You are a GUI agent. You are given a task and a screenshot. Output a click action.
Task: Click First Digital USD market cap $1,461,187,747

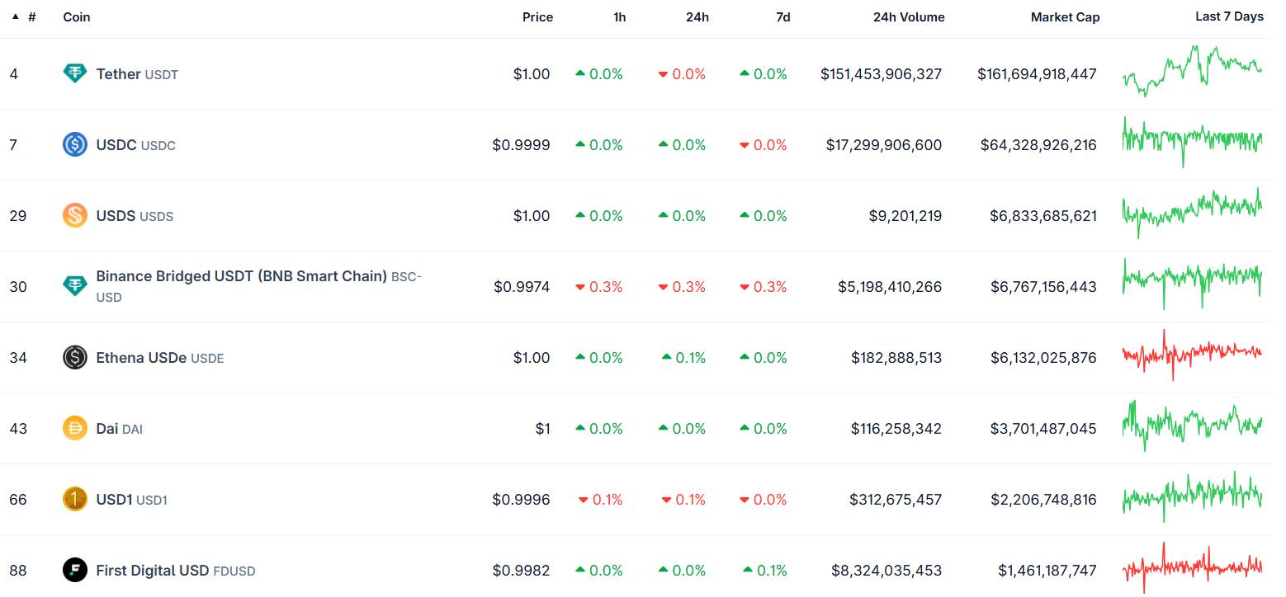(x=1047, y=571)
